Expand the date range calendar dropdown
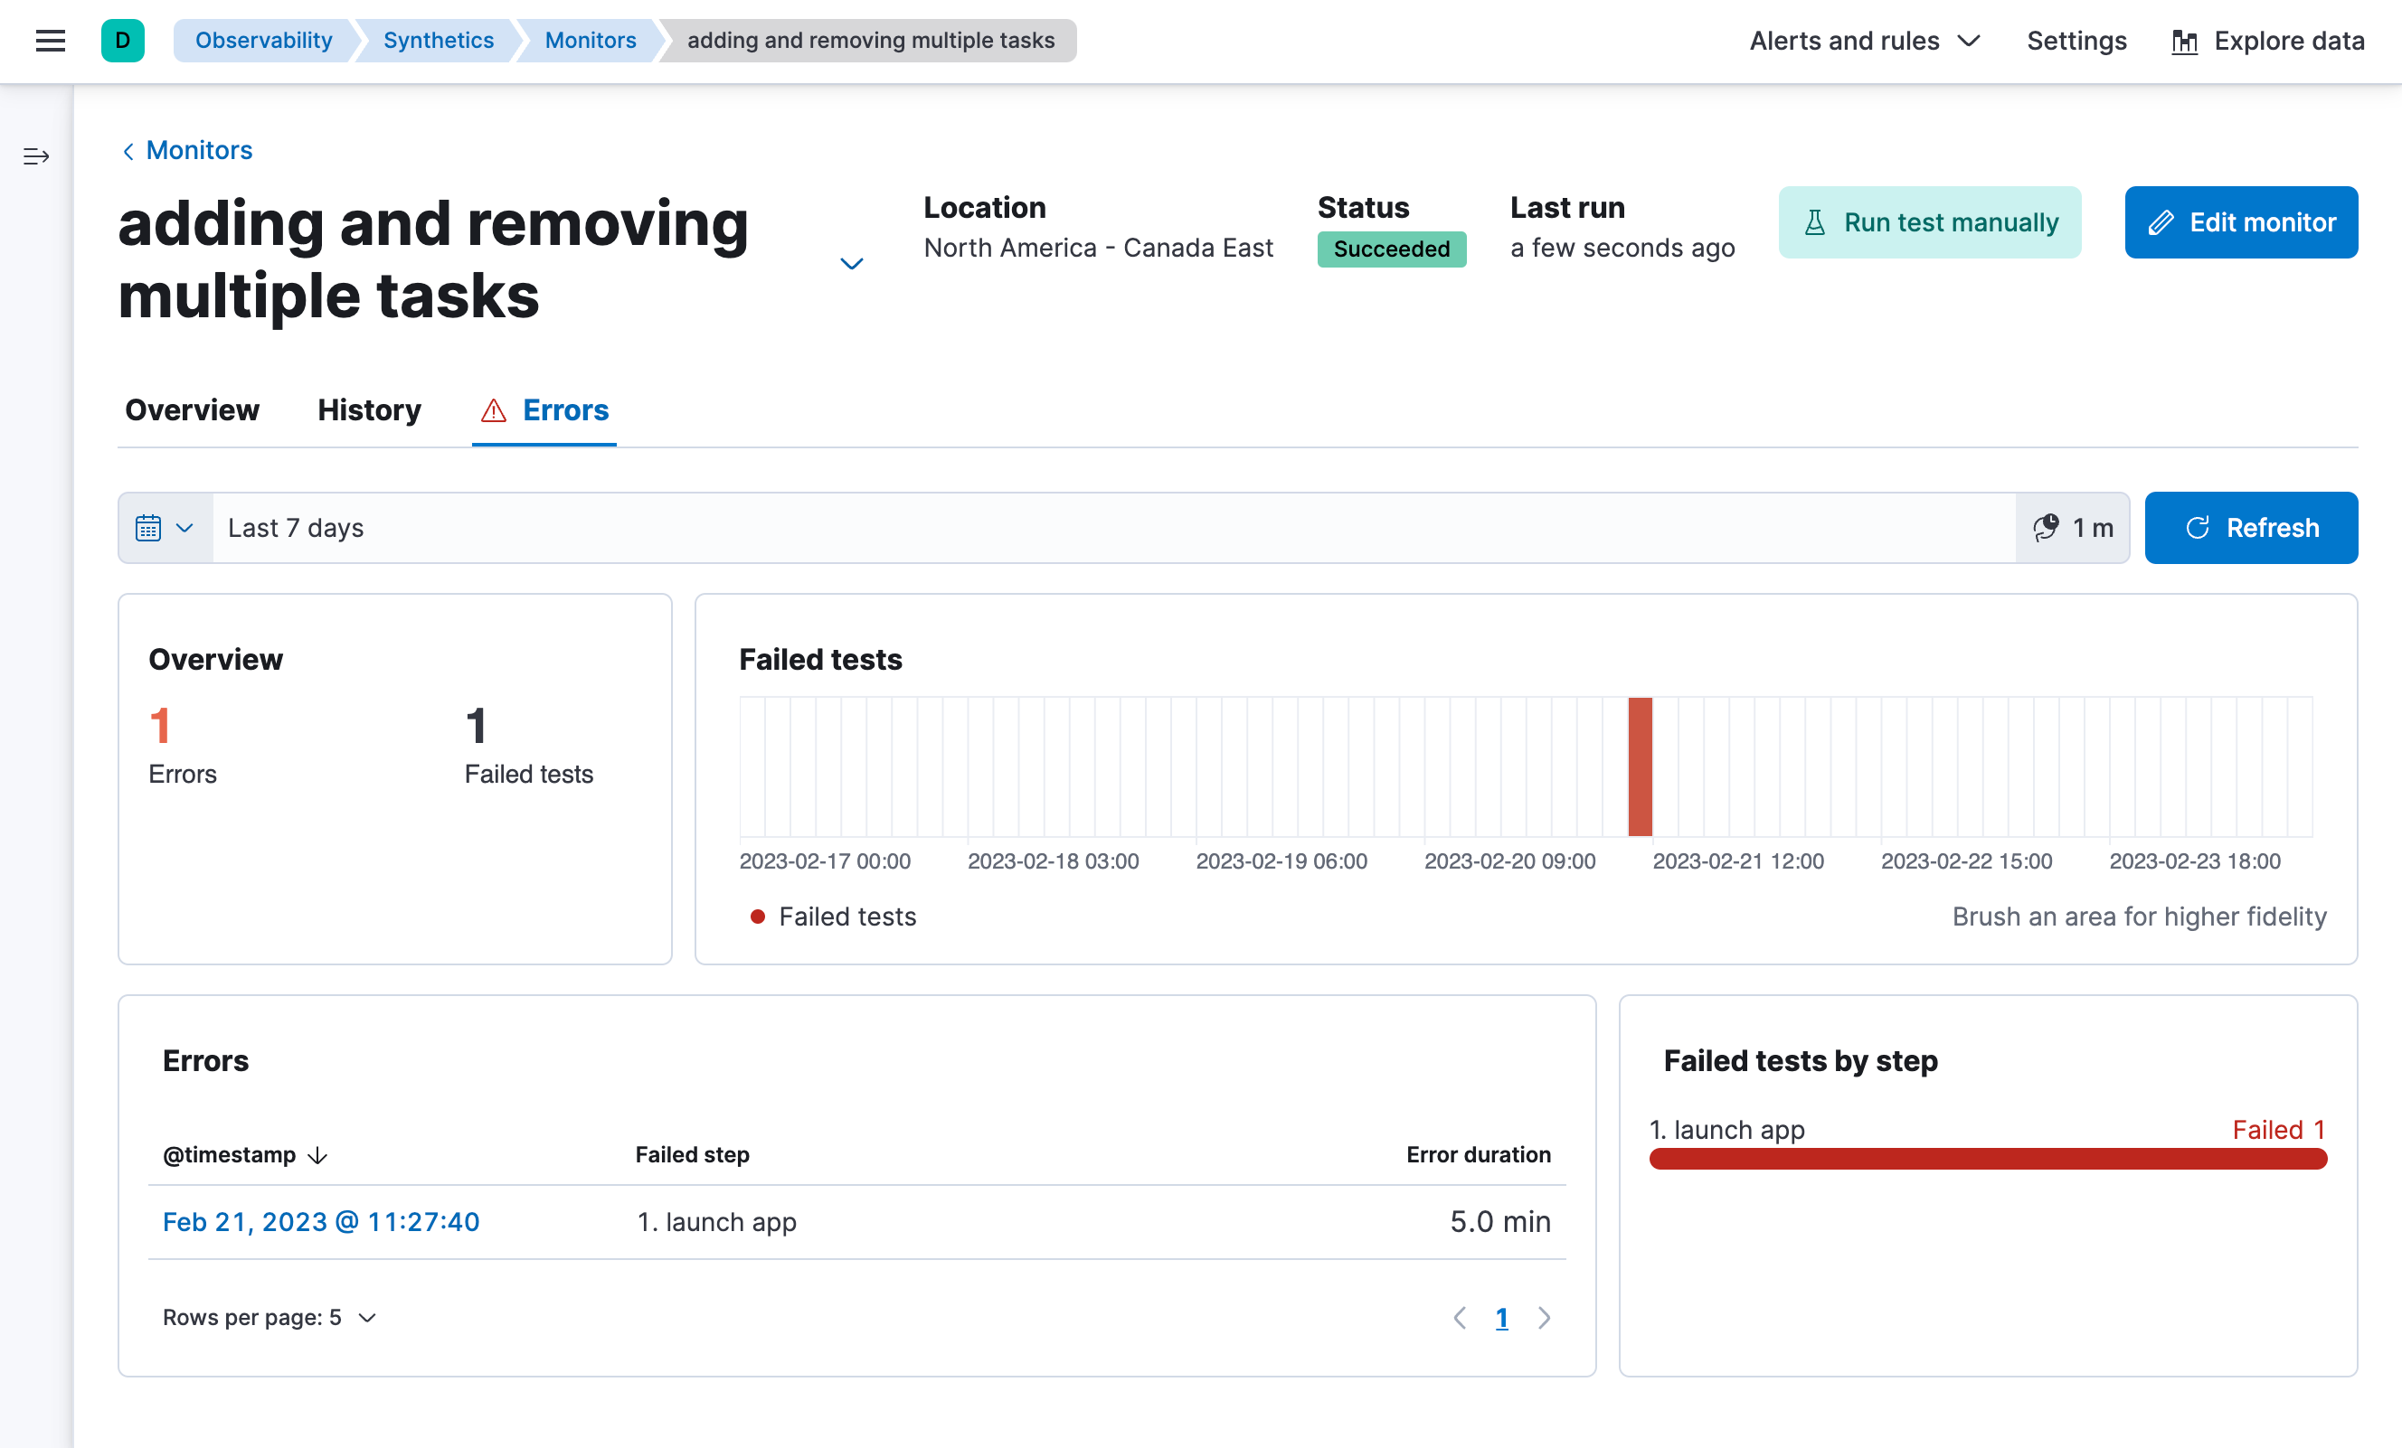 click(163, 529)
